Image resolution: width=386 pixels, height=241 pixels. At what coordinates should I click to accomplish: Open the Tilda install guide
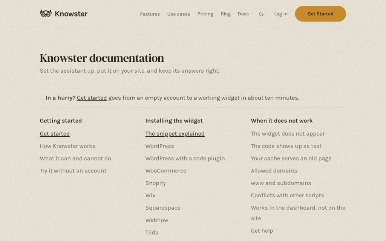(x=152, y=232)
